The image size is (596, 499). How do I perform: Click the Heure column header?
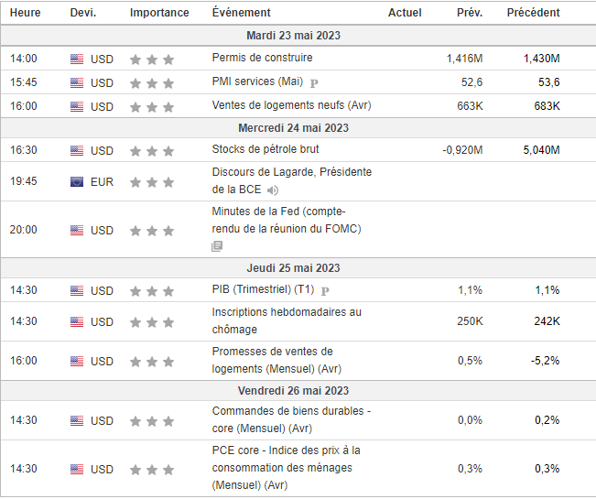tap(25, 13)
